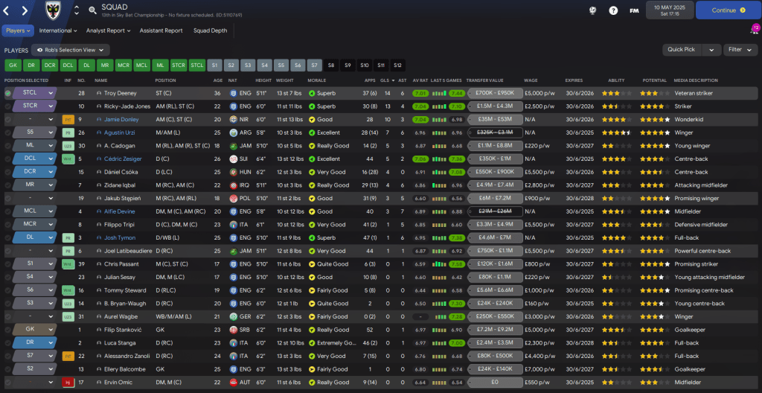The height and width of the screenshot is (393, 762).
Task: Open position dropdown for Cédric Zesiger's DCL
Action: coord(51,159)
